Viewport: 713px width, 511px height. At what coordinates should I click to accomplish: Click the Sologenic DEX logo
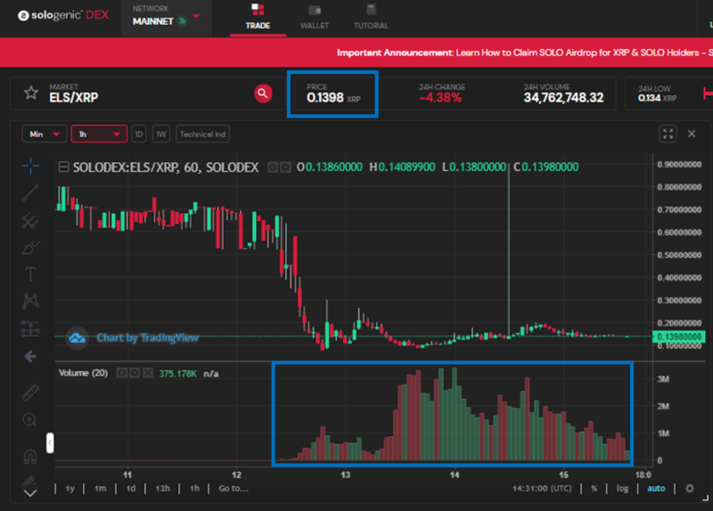(63, 15)
